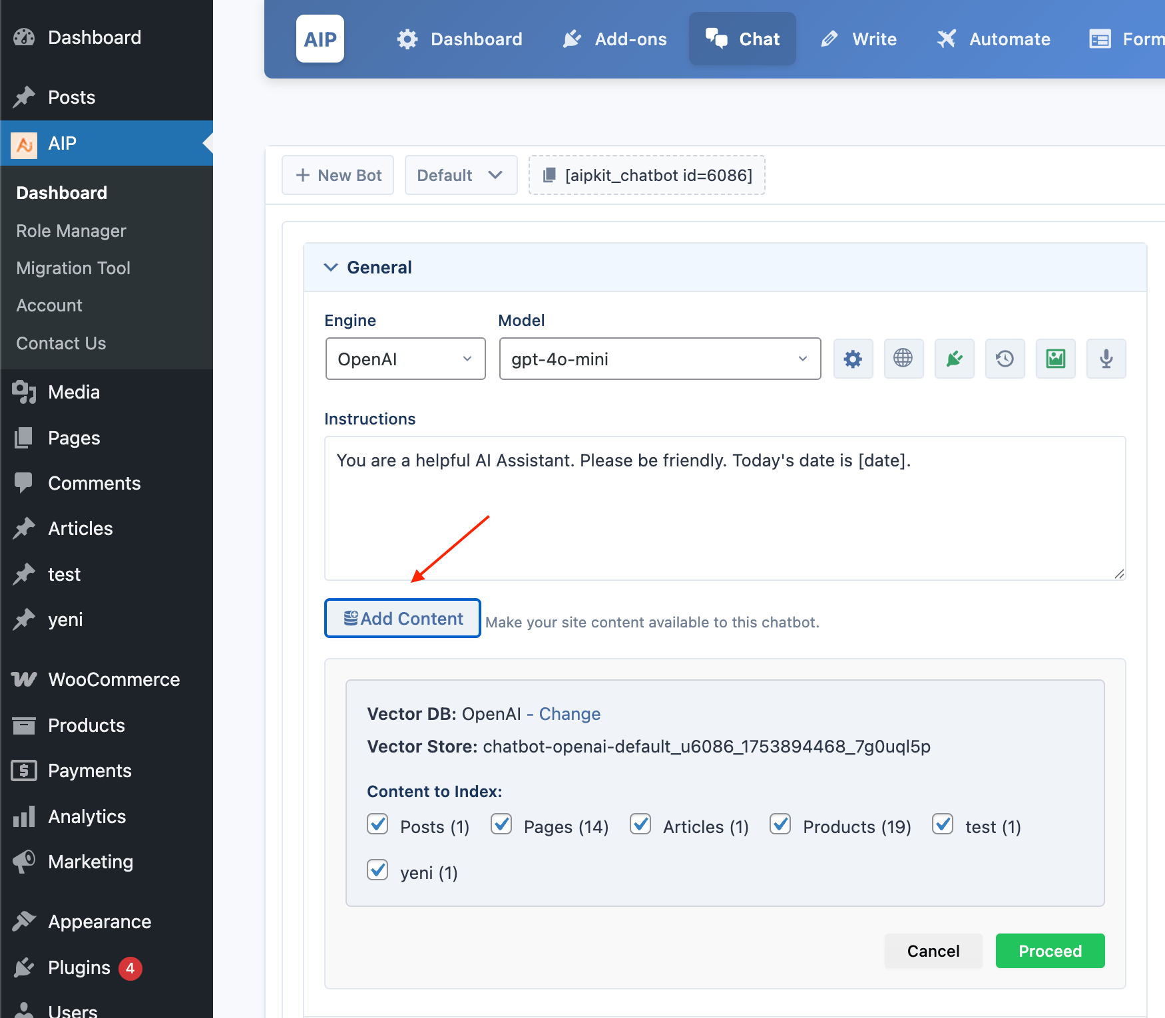Click the Payments dollar icon
Screen dimensions: 1165x1018
(x=24, y=770)
